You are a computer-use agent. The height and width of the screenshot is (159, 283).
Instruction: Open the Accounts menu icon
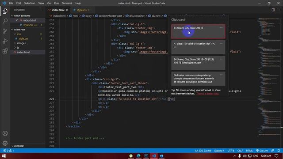5,133
